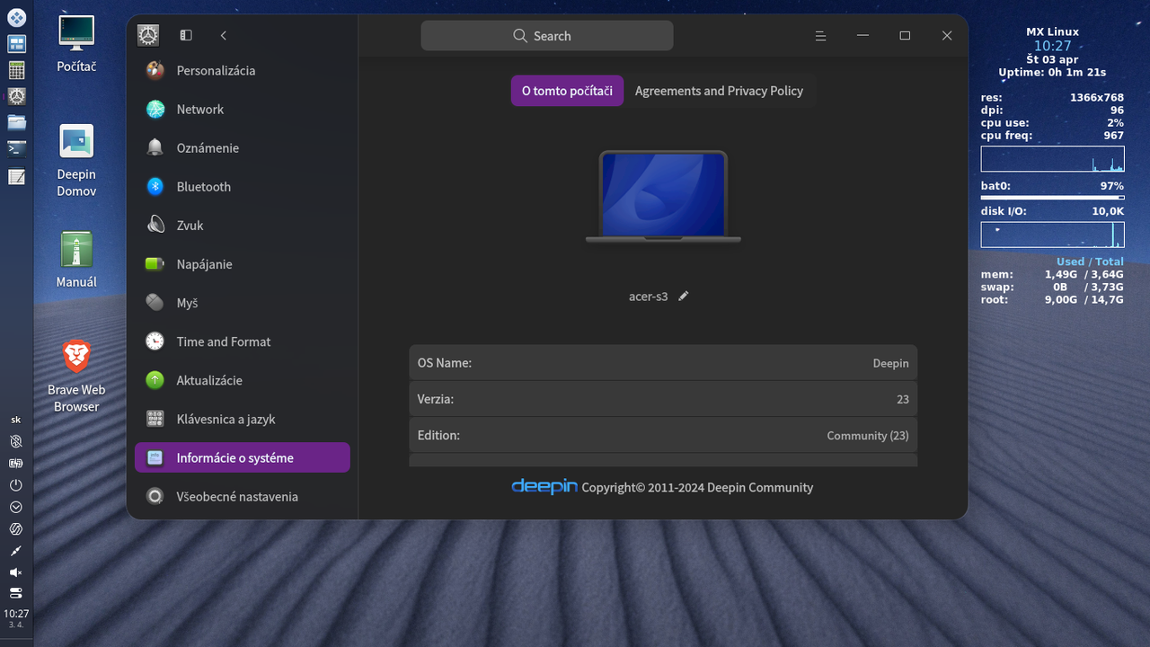Screen dimensions: 1150x647
Task: Open the Počítač desktop icon
Action: 76,43
